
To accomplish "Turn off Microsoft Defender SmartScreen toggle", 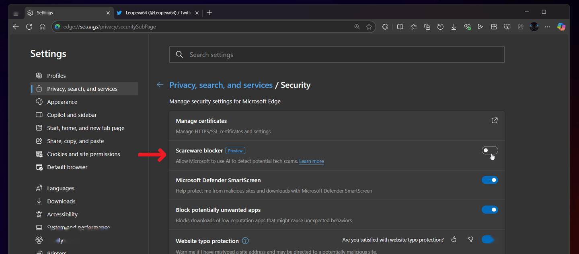I will pos(490,180).
